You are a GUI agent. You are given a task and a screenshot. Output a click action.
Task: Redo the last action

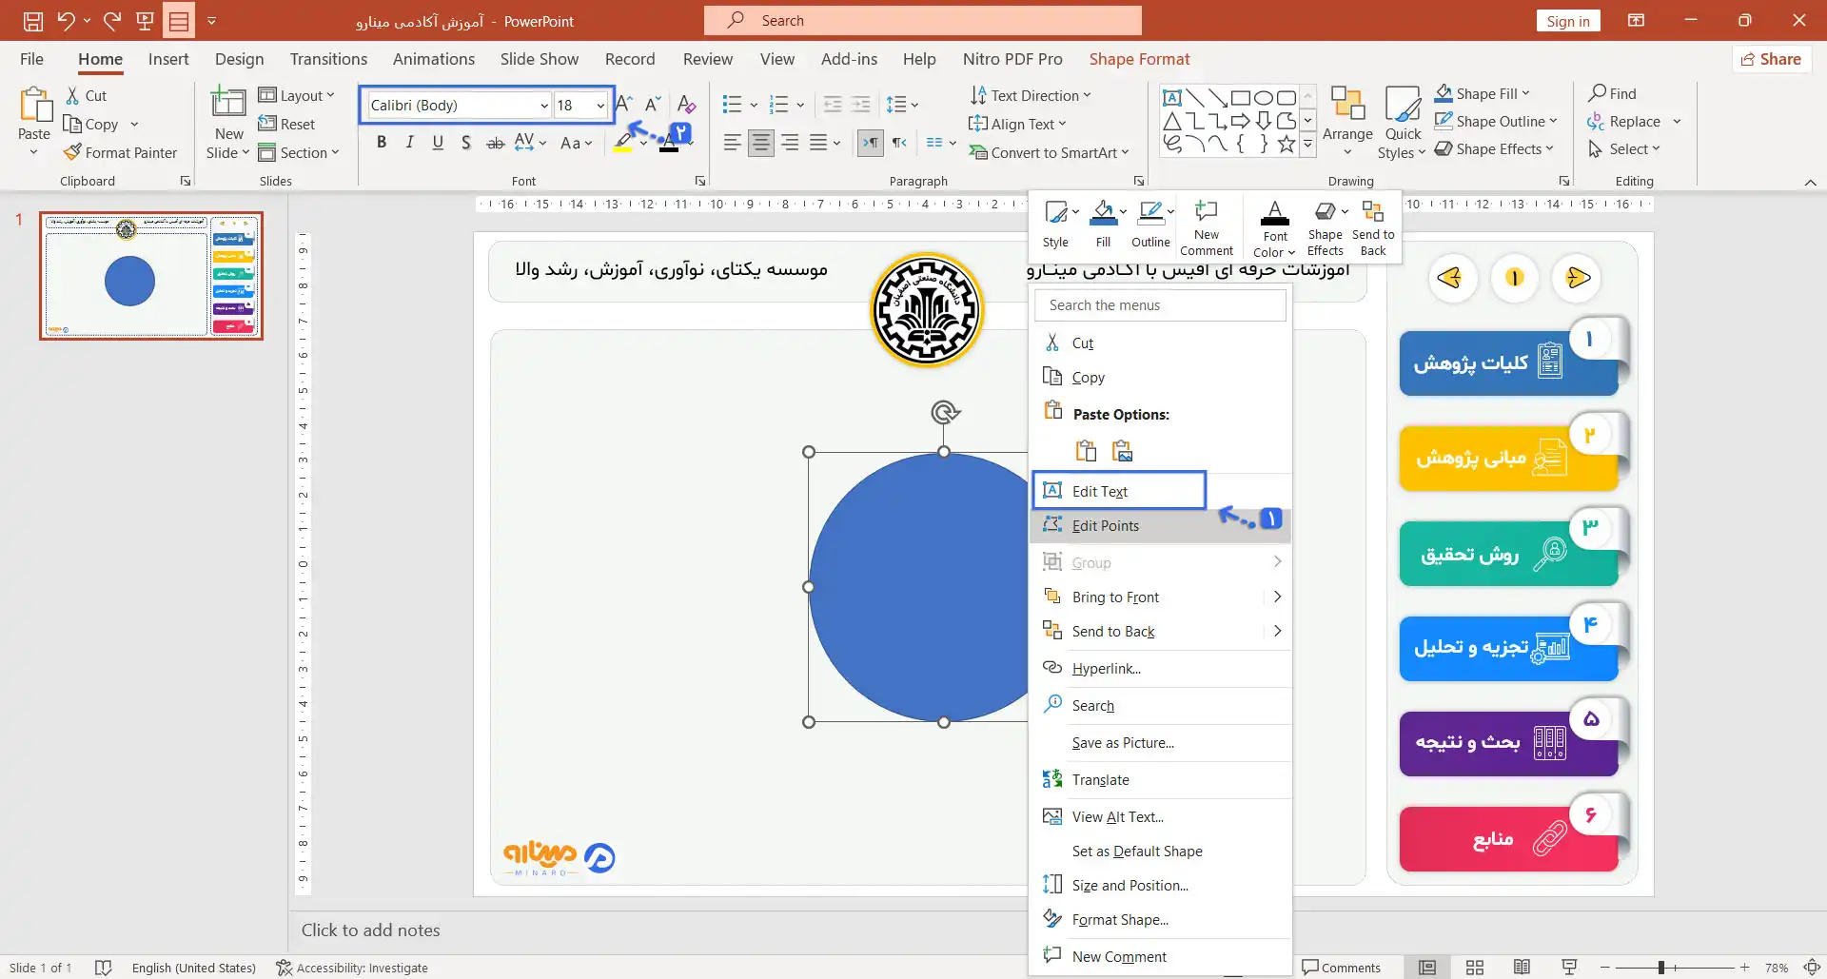point(112,20)
